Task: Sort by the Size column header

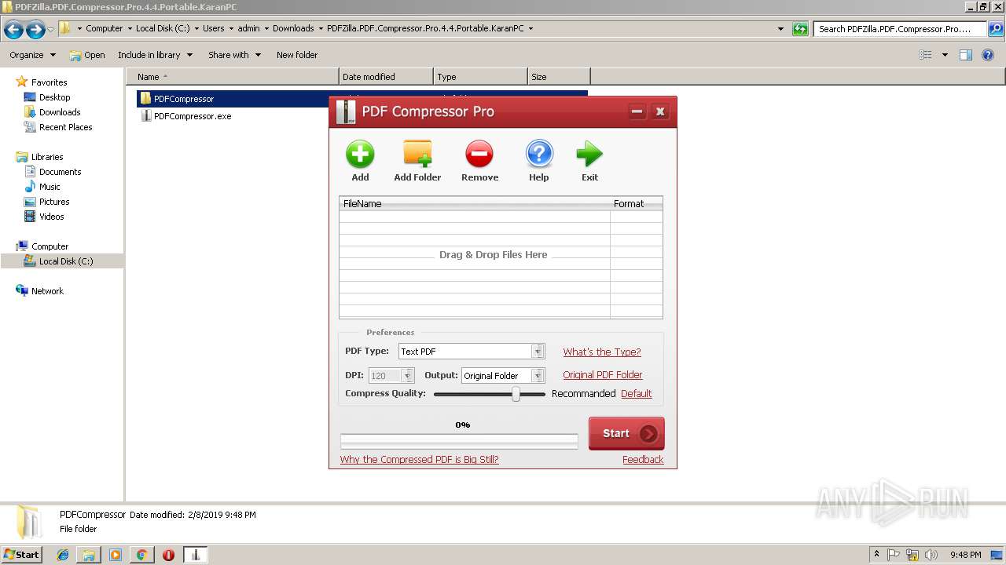Action: [559, 77]
